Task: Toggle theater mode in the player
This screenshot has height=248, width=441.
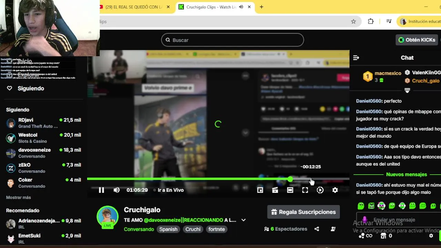Action: pos(290,190)
